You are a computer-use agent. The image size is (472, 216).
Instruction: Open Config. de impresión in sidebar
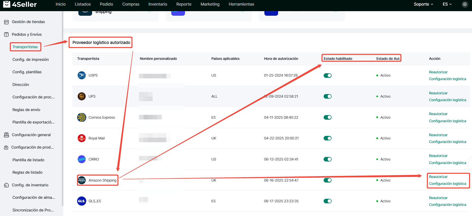31,60
